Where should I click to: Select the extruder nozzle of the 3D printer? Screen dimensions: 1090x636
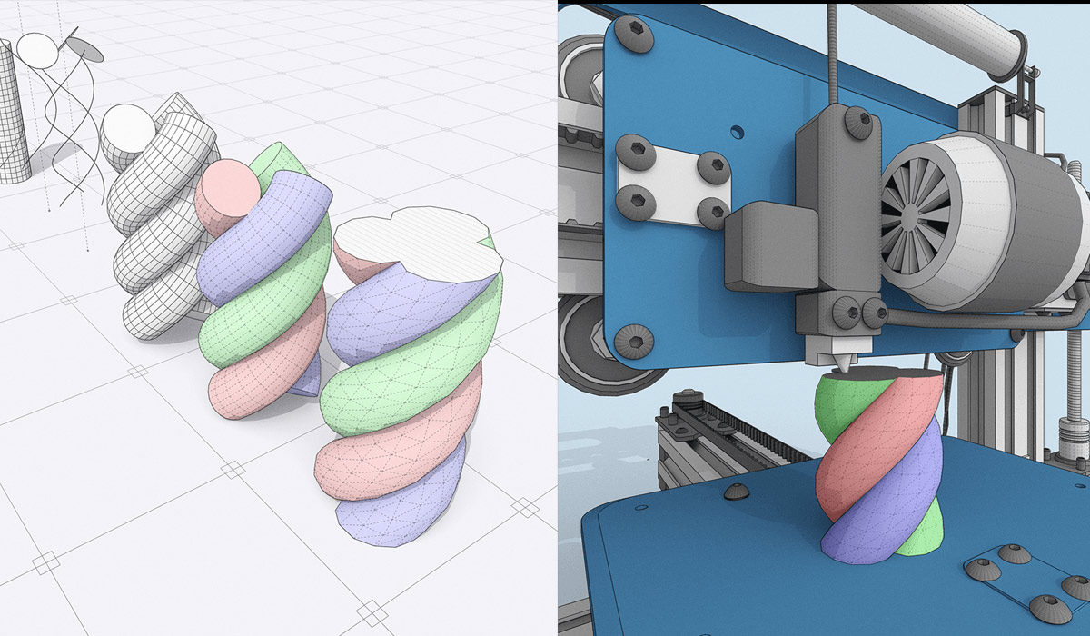pyautogui.click(x=845, y=359)
